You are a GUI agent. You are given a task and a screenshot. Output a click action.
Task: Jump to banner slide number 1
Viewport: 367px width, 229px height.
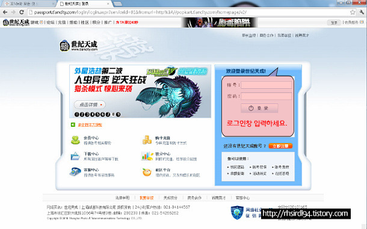[76, 114]
